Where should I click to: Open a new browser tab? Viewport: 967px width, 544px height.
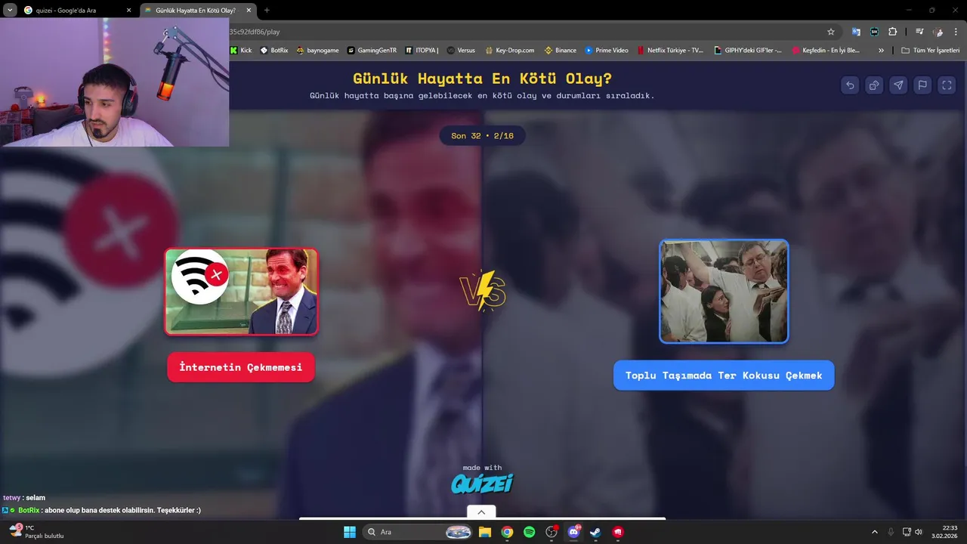pyautogui.click(x=267, y=11)
